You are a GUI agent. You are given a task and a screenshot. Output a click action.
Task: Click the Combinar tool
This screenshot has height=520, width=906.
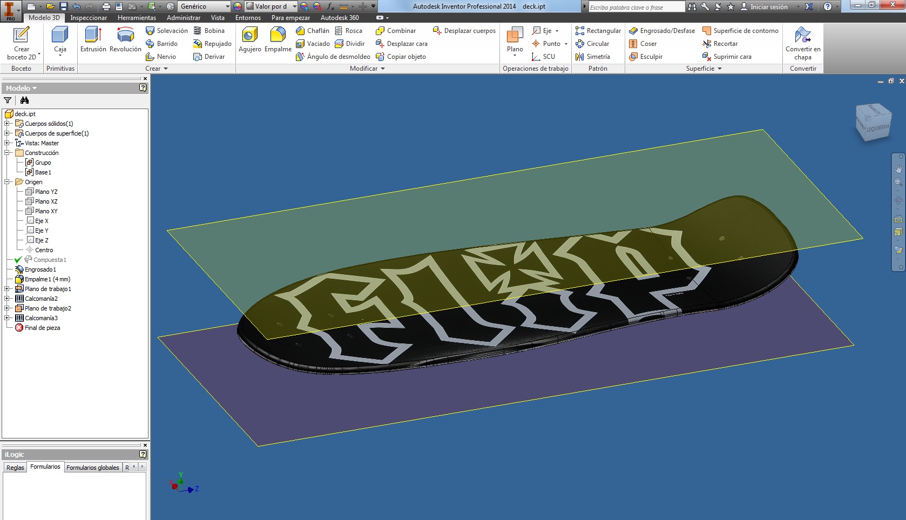(396, 31)
